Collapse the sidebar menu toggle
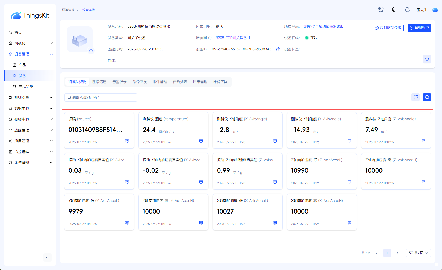The width and height of the screenshot is (442, 270). [x=48, y=258]
